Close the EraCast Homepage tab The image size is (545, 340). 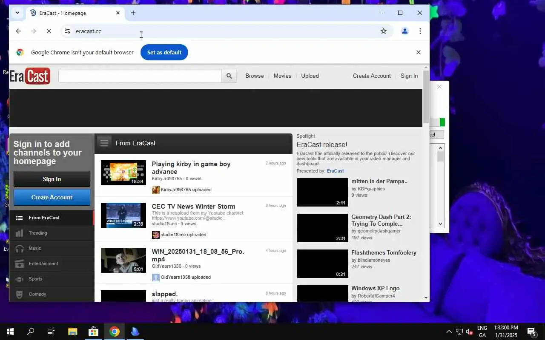tap(118, 13)
